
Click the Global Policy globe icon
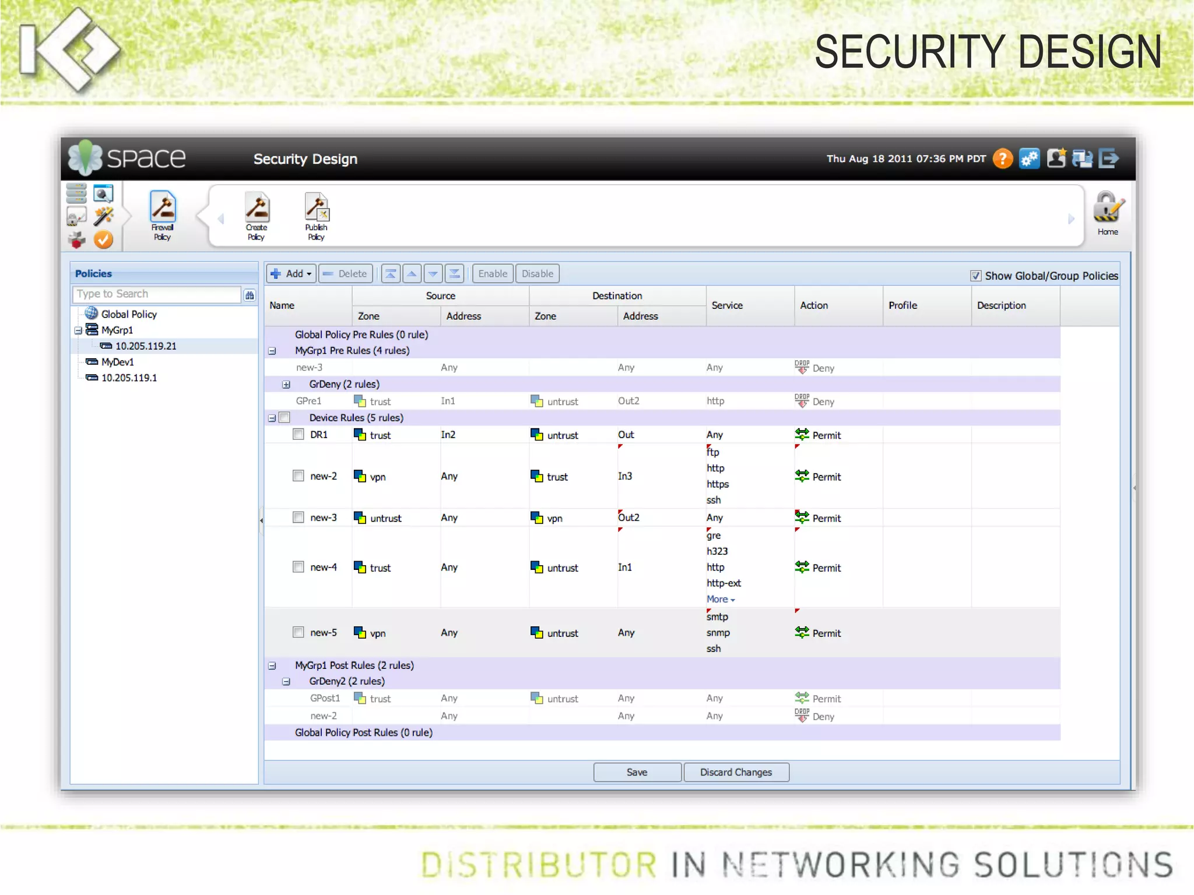92,313
